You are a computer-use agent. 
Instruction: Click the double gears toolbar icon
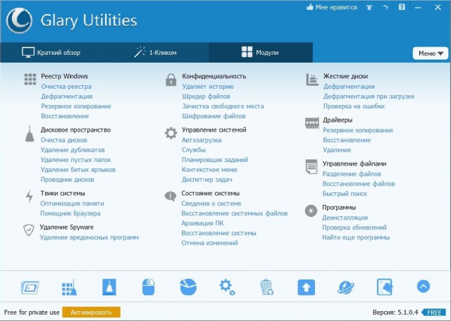pos(227,287)
